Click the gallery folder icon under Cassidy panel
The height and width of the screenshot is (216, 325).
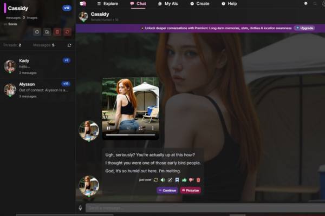(x=47, y=32)
